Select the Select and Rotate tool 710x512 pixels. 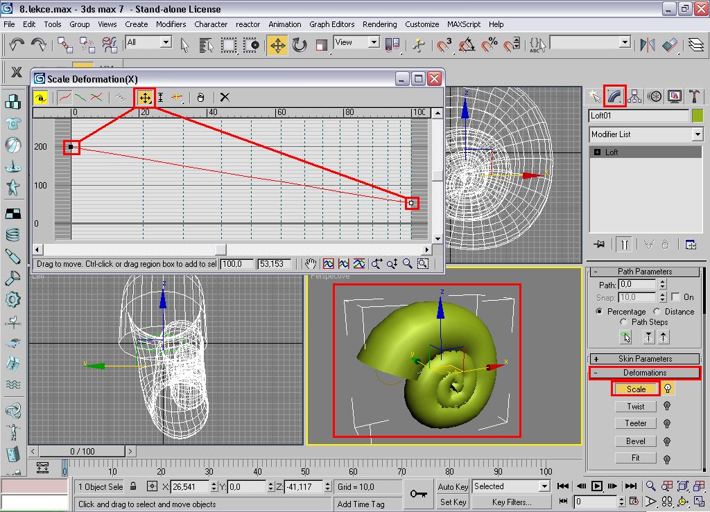300,45
